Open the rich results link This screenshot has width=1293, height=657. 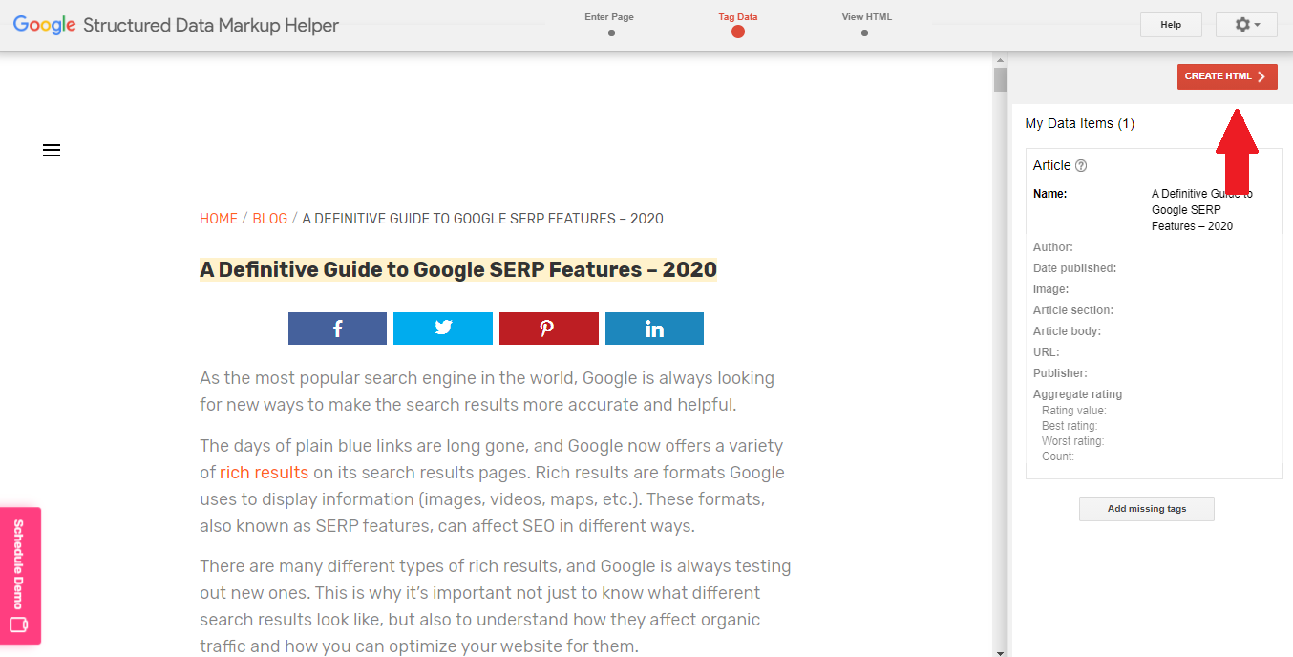click(265, 473)
